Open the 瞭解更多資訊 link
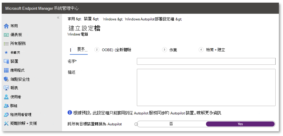Screen dimensions: 283x136 point(209,113)
